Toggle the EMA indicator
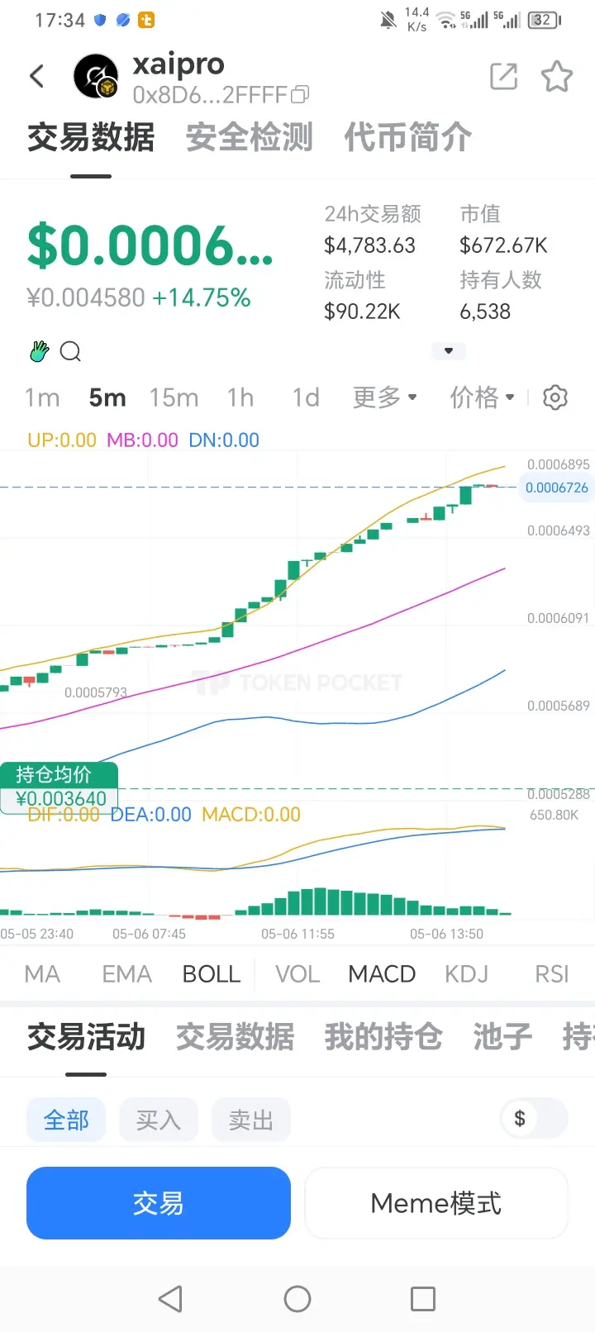This screenshot has width=595, height=1332. click(x=126, y=974)
